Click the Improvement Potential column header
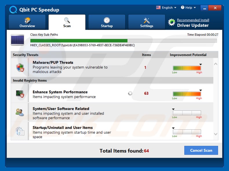The height and width of the screenshot is (171, 229). 188,55
